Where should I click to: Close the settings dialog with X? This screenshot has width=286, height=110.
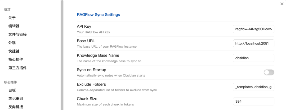(x=282, y=4)
